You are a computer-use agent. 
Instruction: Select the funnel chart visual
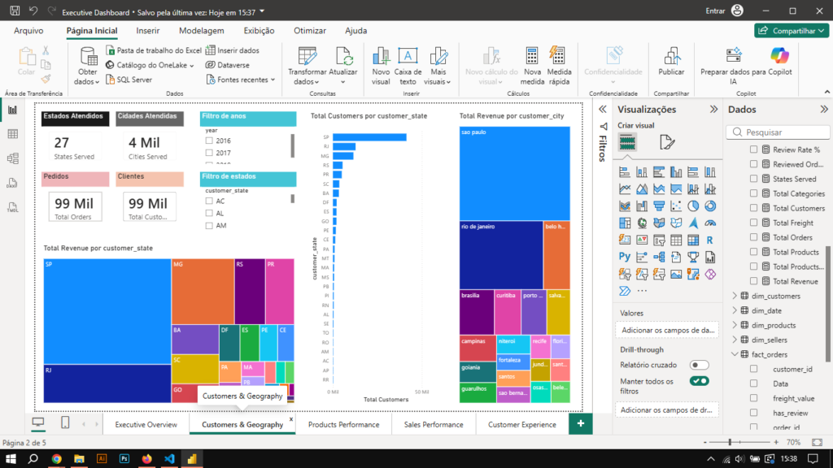[659, 206]
